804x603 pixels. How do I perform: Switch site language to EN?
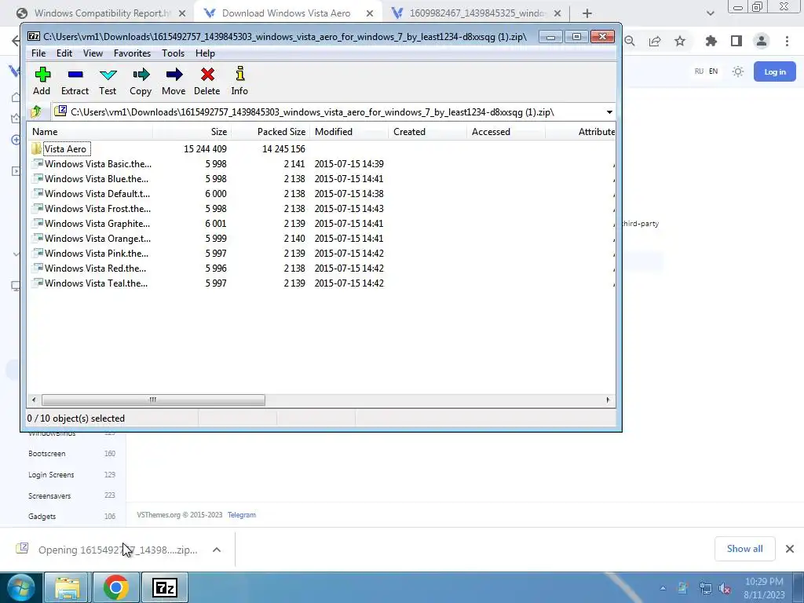click(x=713, y=71)
